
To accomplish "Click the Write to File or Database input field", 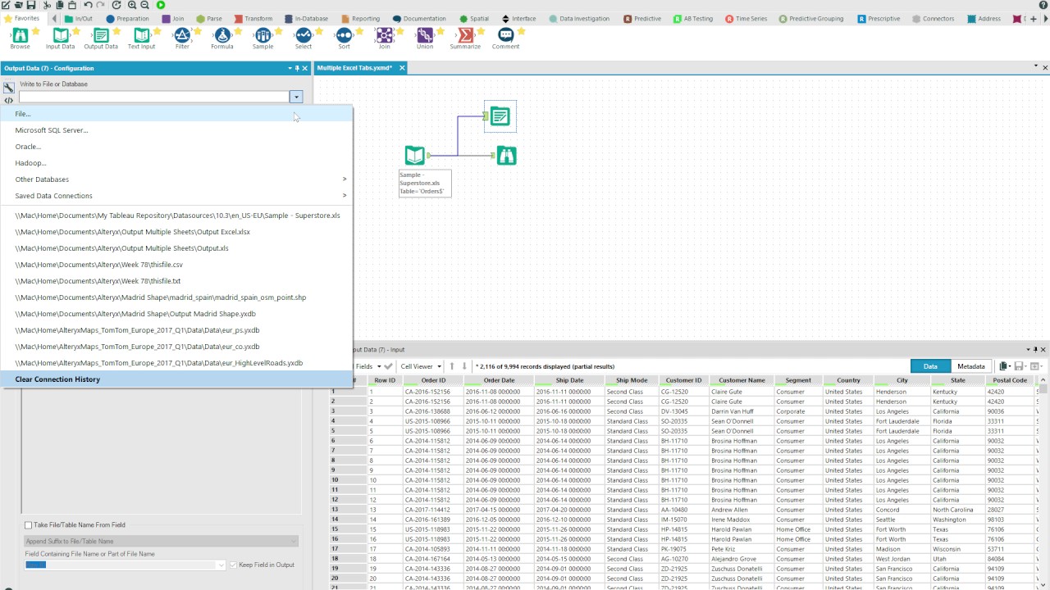I will click(x=154, y=97).
